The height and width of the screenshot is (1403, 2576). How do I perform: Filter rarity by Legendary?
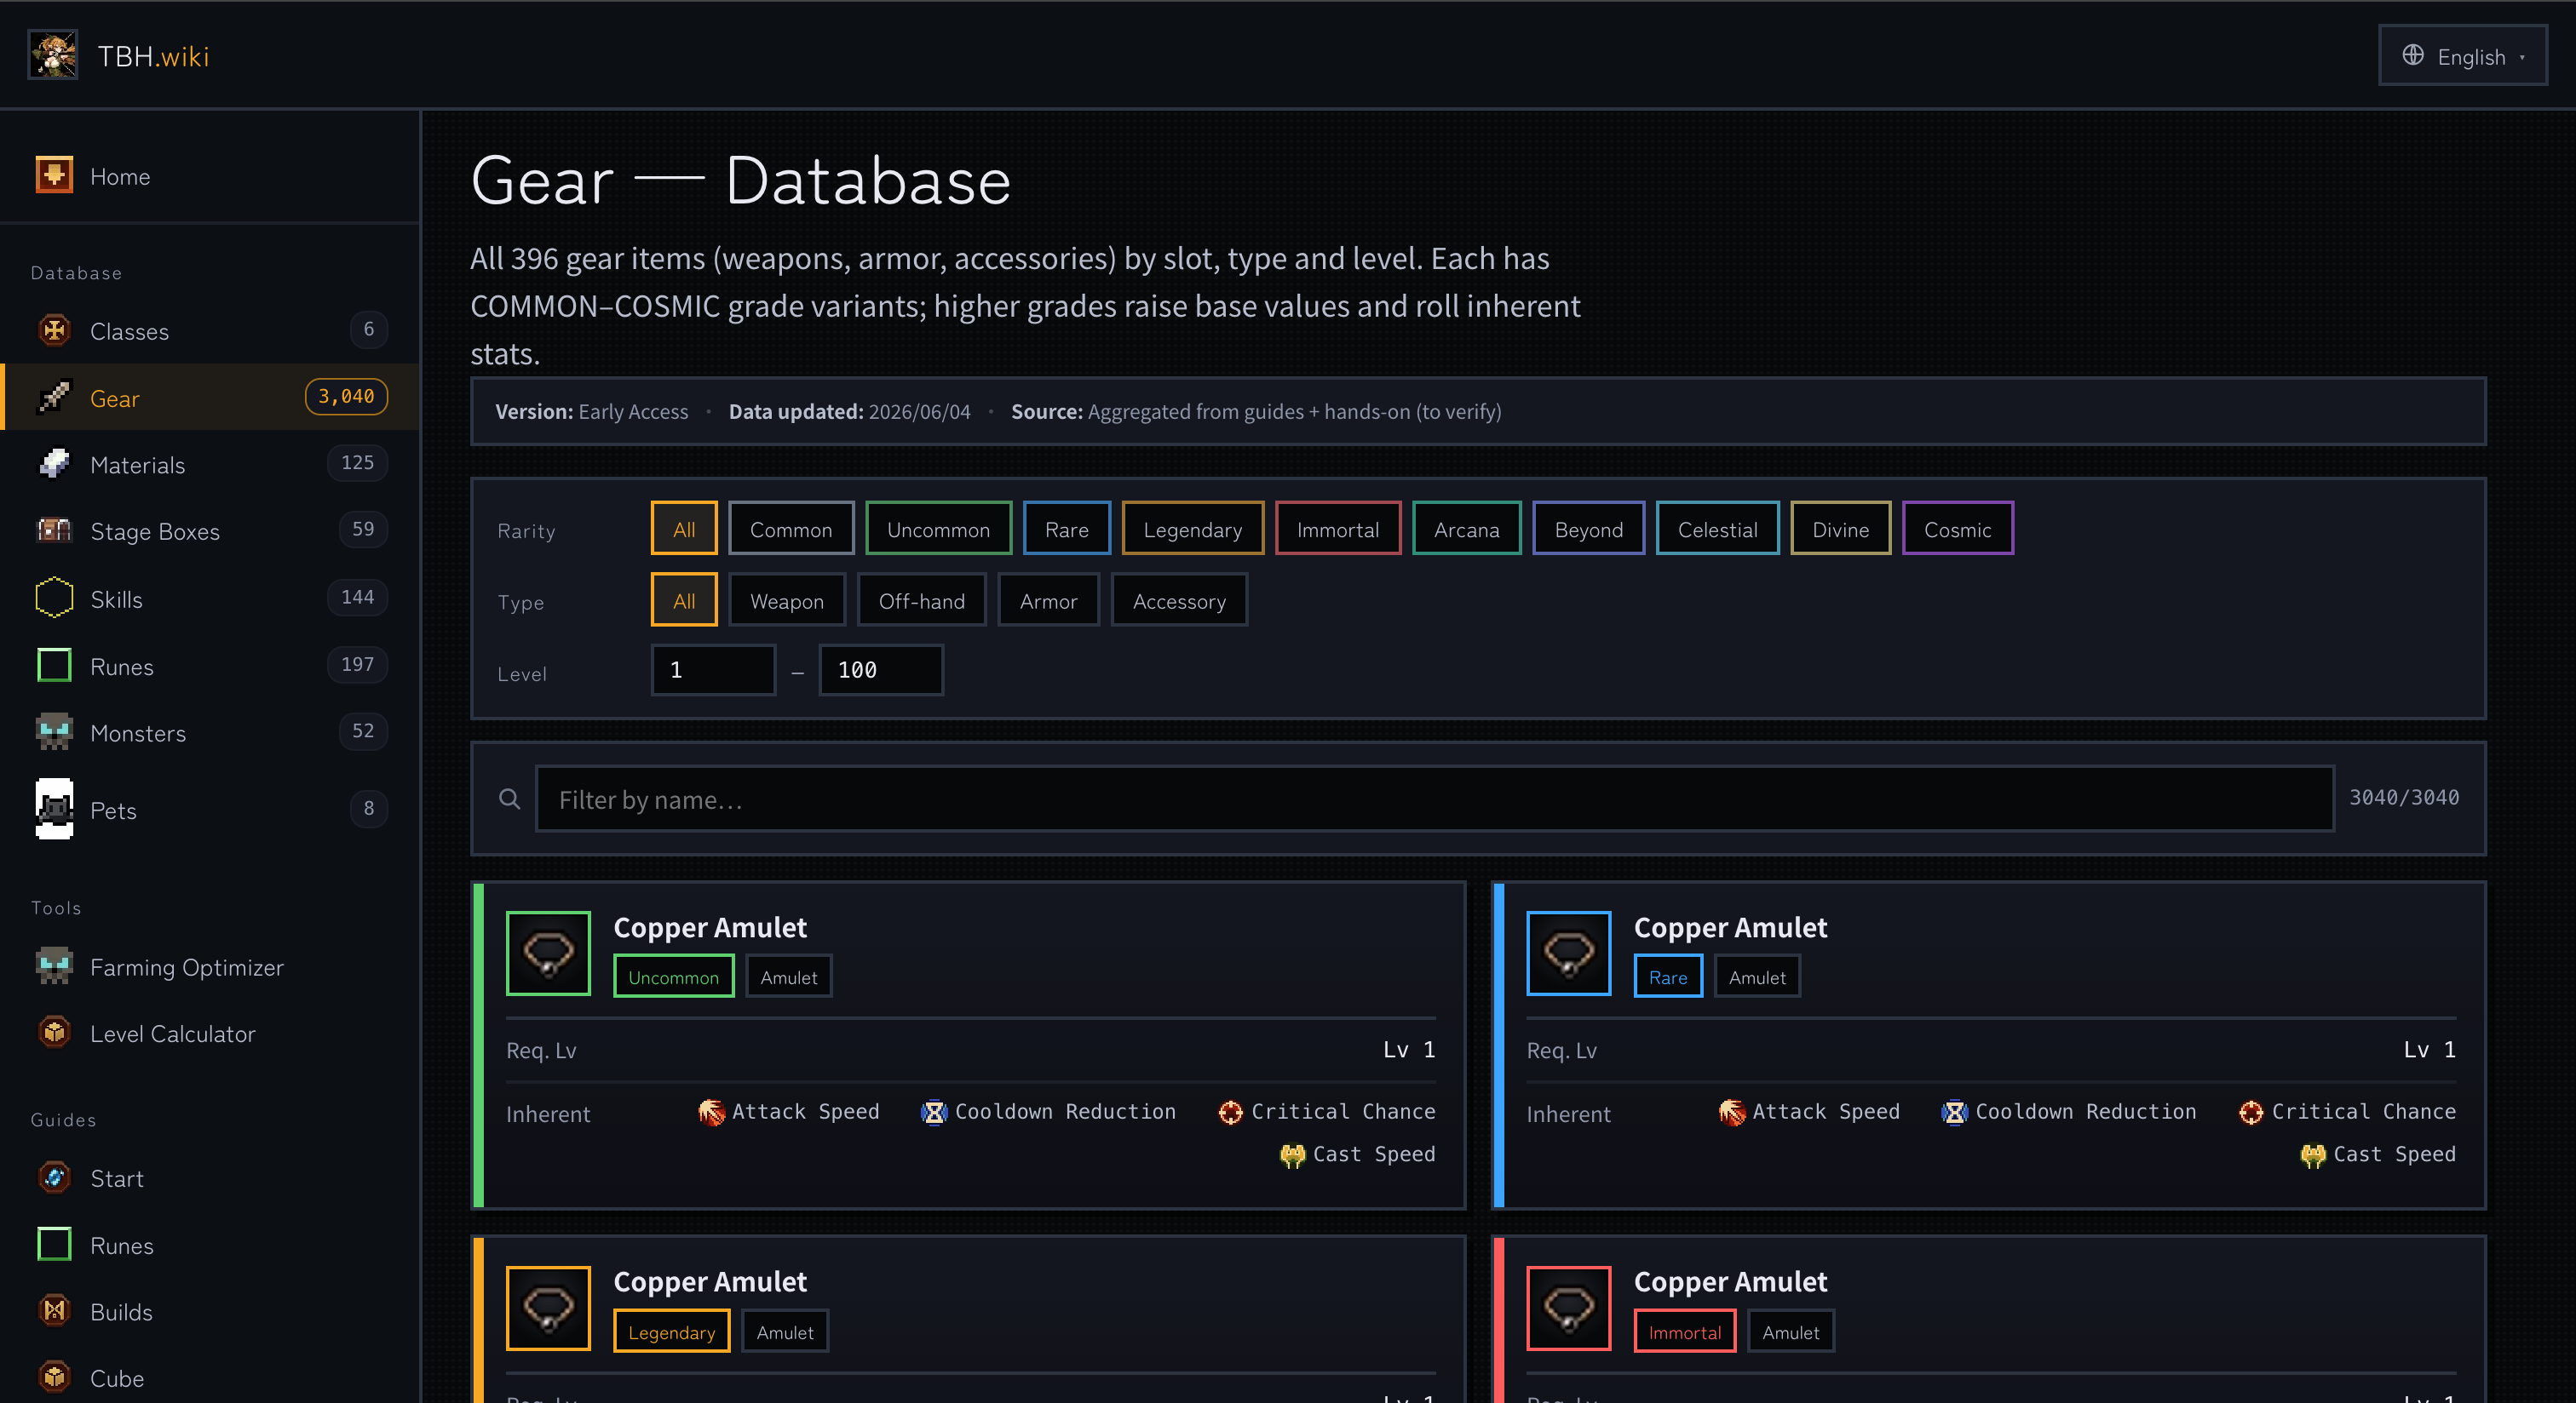pos(1192,529)
